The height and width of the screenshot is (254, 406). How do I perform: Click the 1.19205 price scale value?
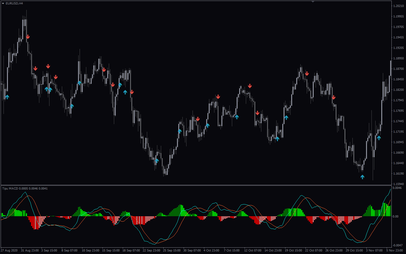click(398, 48)
